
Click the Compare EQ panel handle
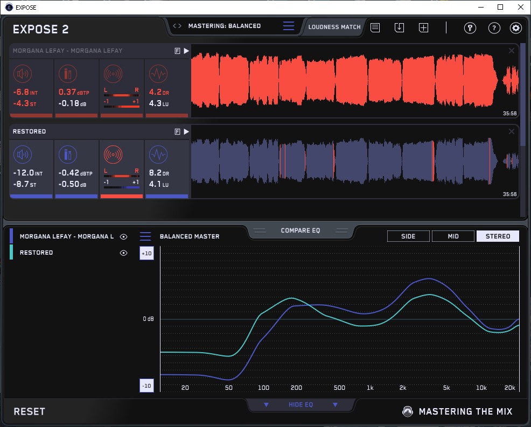301,230
